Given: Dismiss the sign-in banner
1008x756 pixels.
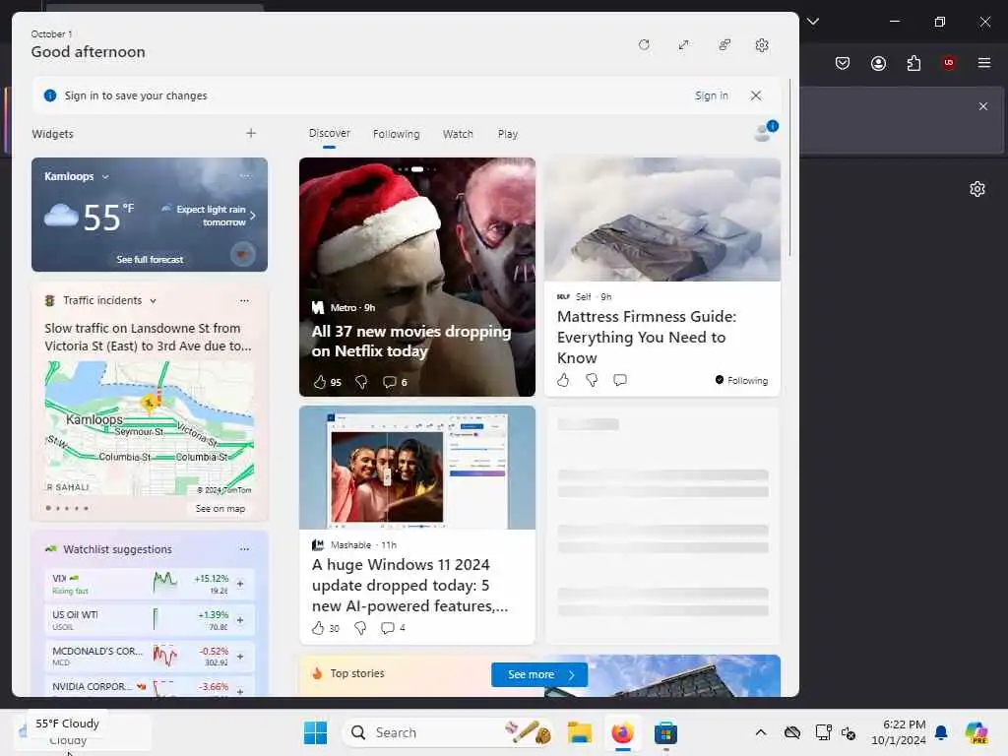Looking at the screenshot, I should 755,95.
